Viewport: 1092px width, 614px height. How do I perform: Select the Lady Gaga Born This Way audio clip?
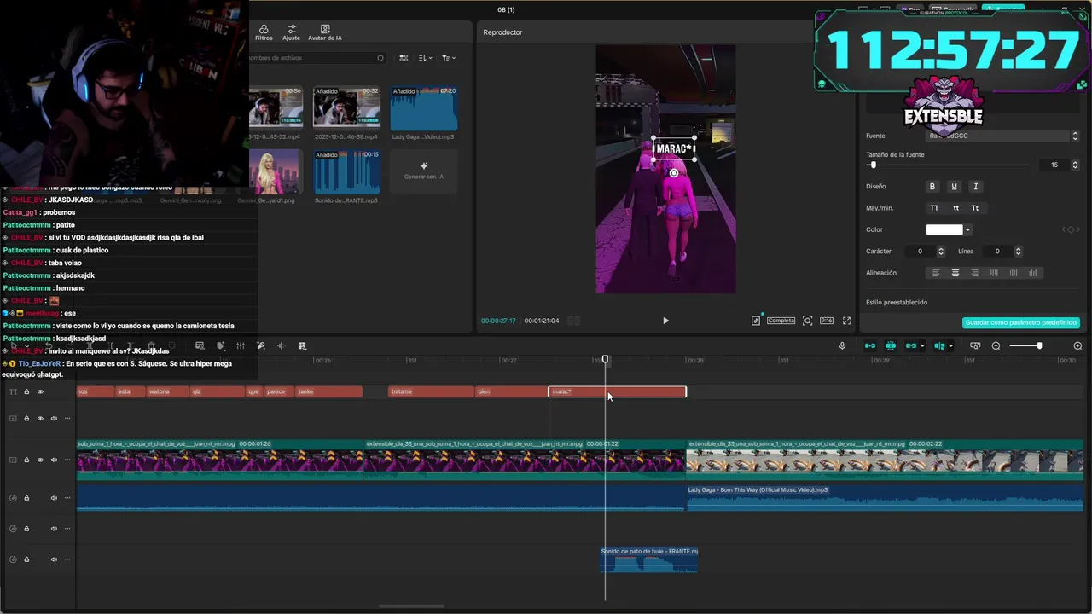coord(885,498)
